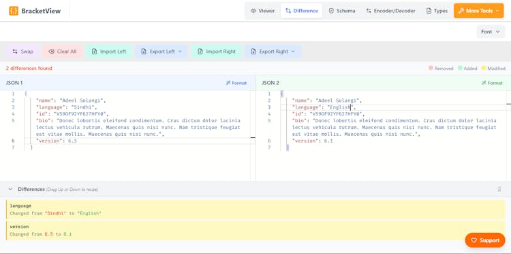Click the JSON 2 header label
This screenshot has height=254, width=511.
270,83
